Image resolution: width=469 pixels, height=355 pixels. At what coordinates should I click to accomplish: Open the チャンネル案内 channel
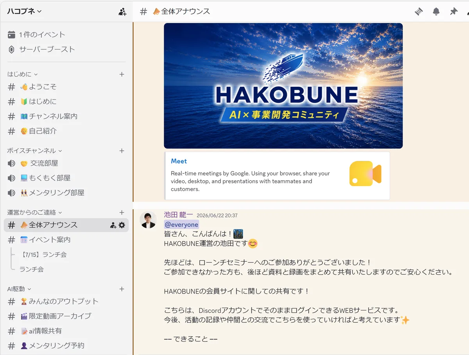click(66, 117)
